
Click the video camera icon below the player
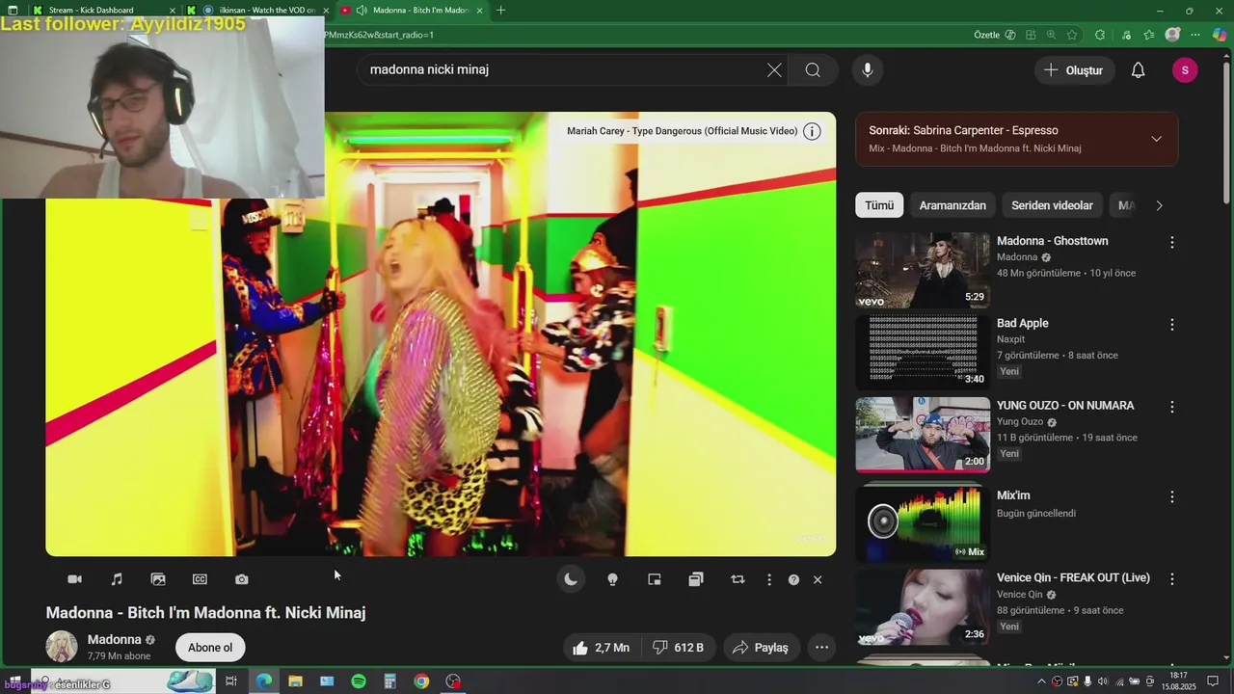click(74, 579)
